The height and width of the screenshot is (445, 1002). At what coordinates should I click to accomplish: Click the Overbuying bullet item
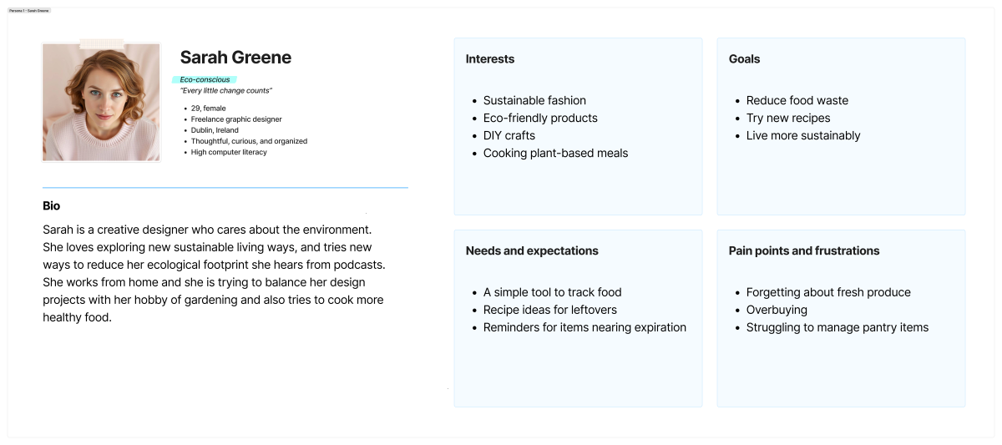[x=777, y=310]
